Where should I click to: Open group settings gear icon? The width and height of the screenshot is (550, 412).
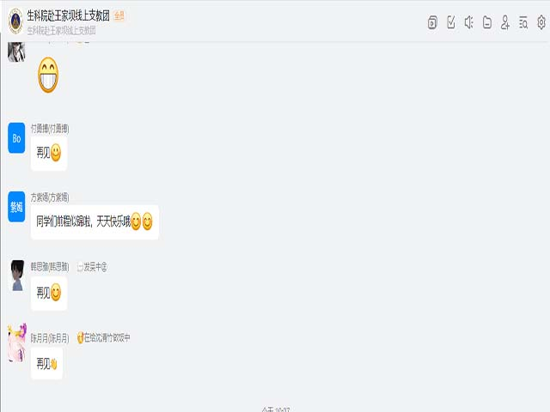click(541, 22)
